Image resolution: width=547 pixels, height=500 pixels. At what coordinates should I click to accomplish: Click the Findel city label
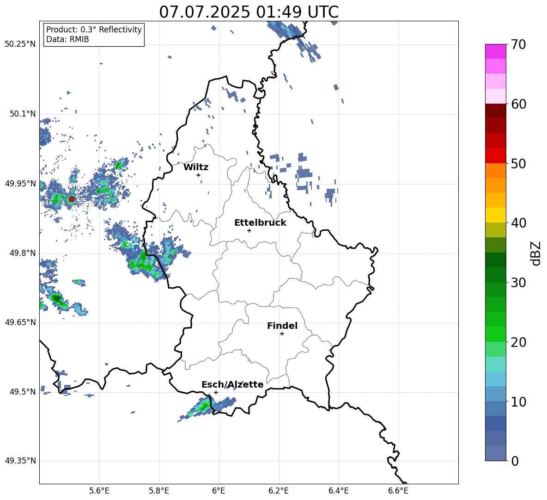282,326
